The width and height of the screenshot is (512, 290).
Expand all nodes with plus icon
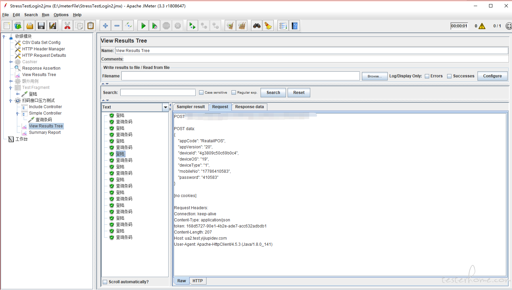[x=105, y=26]
